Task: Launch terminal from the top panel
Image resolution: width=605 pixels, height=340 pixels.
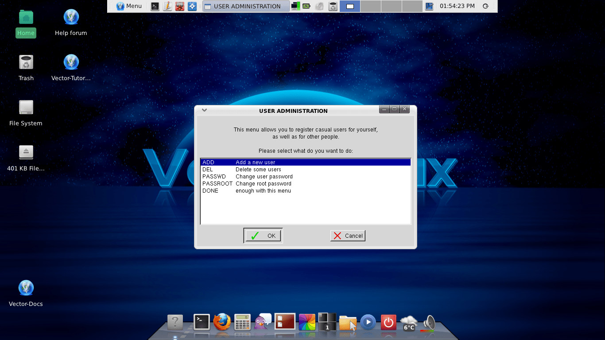Action: [x=155, y=6]
